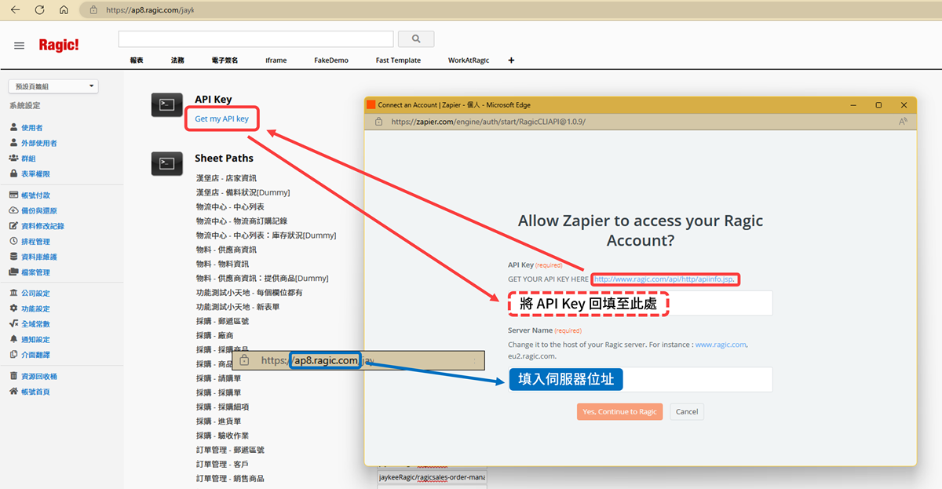Screen dimensions: 942x489
Task: Click the Ragic search input field
Action: click(x=256, y=38)
